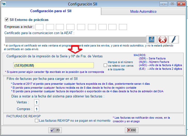The height and width of the screenshot is (138, 188).
Task: Click the 'factura recibida es de 8 días' note
Action: click(x=74, y=88)
